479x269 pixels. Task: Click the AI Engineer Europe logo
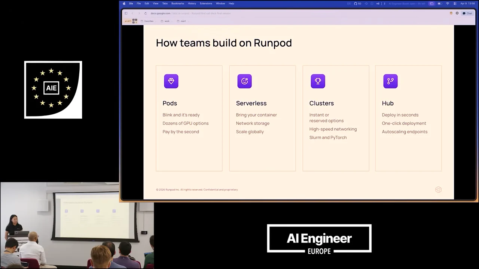tap(319, 239)
